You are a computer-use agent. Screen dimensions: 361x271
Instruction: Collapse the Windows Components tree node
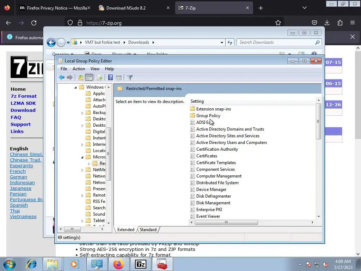tap(75, 88)
